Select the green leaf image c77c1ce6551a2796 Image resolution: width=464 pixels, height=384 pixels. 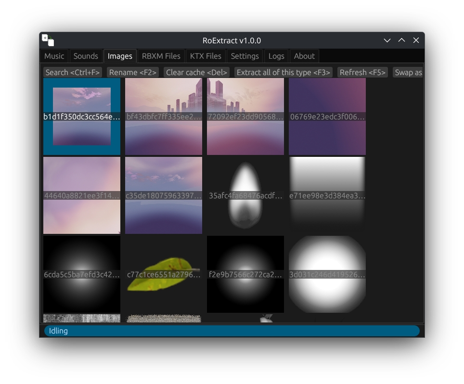164,274
